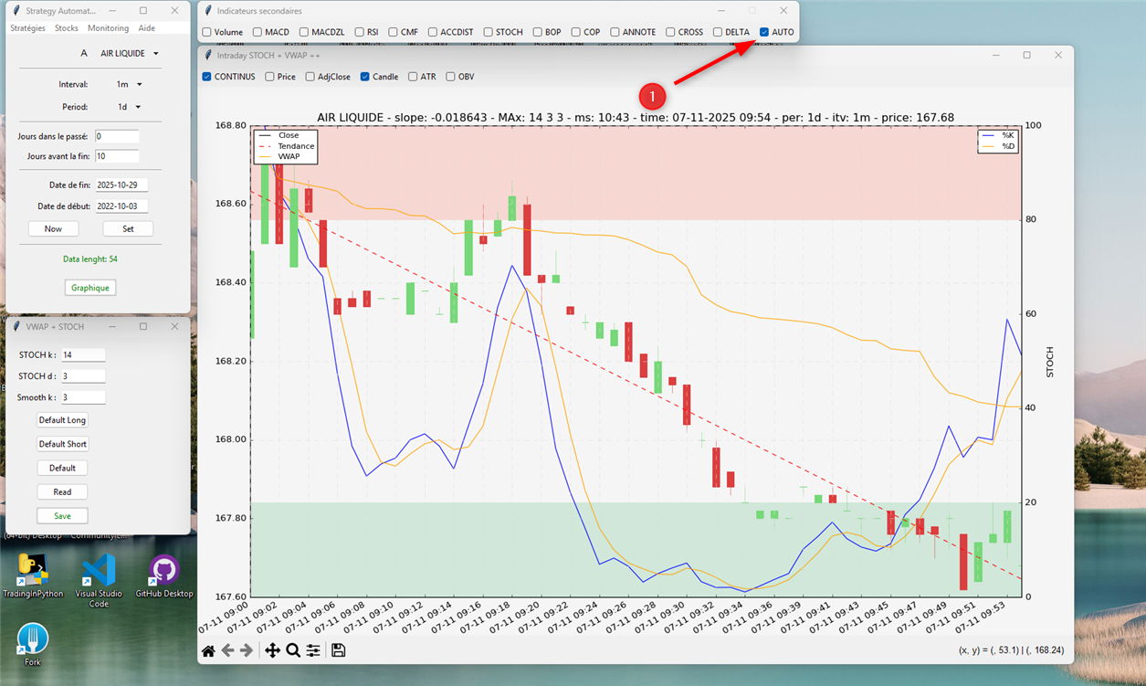Open GitHub Desktop shortcut icon

click(164, 572)
